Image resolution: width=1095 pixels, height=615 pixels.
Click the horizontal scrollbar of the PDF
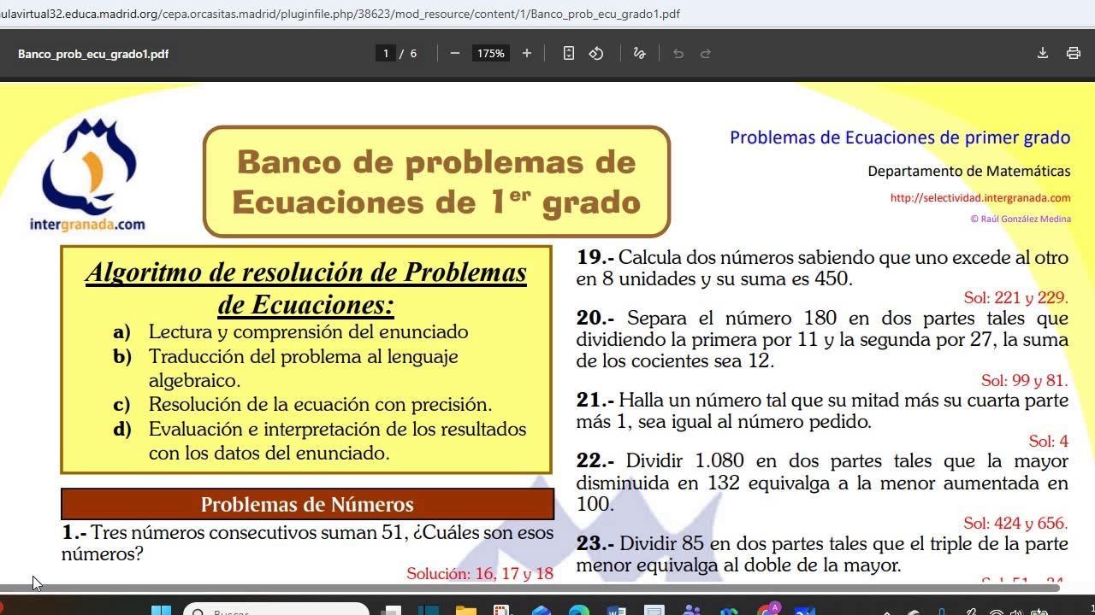tap(530, 588)
